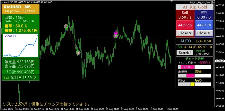Click the チャート分析 heading
The width and height of the screenshot is (225, 111).
tap(194, 58)
